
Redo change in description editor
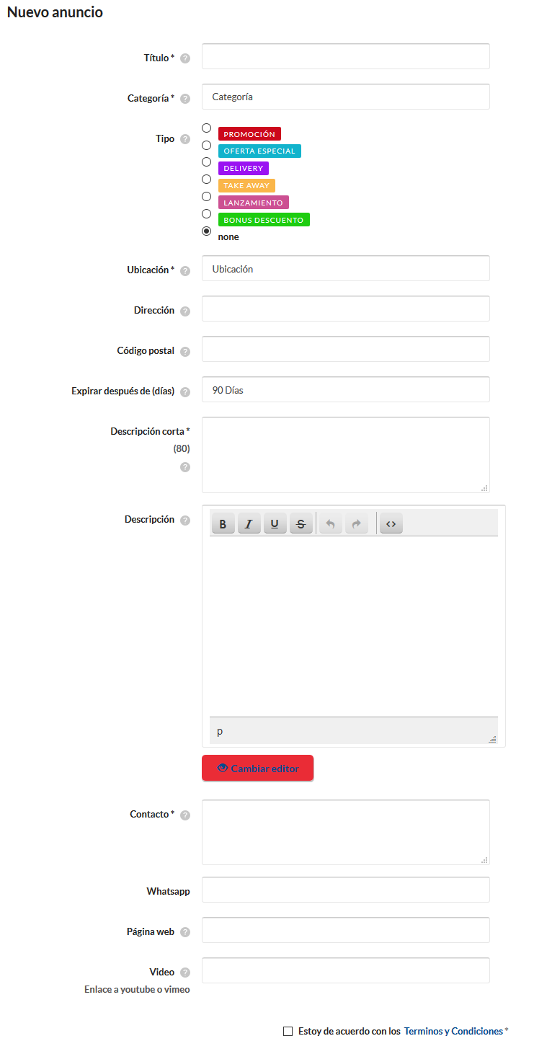[356, 524]
